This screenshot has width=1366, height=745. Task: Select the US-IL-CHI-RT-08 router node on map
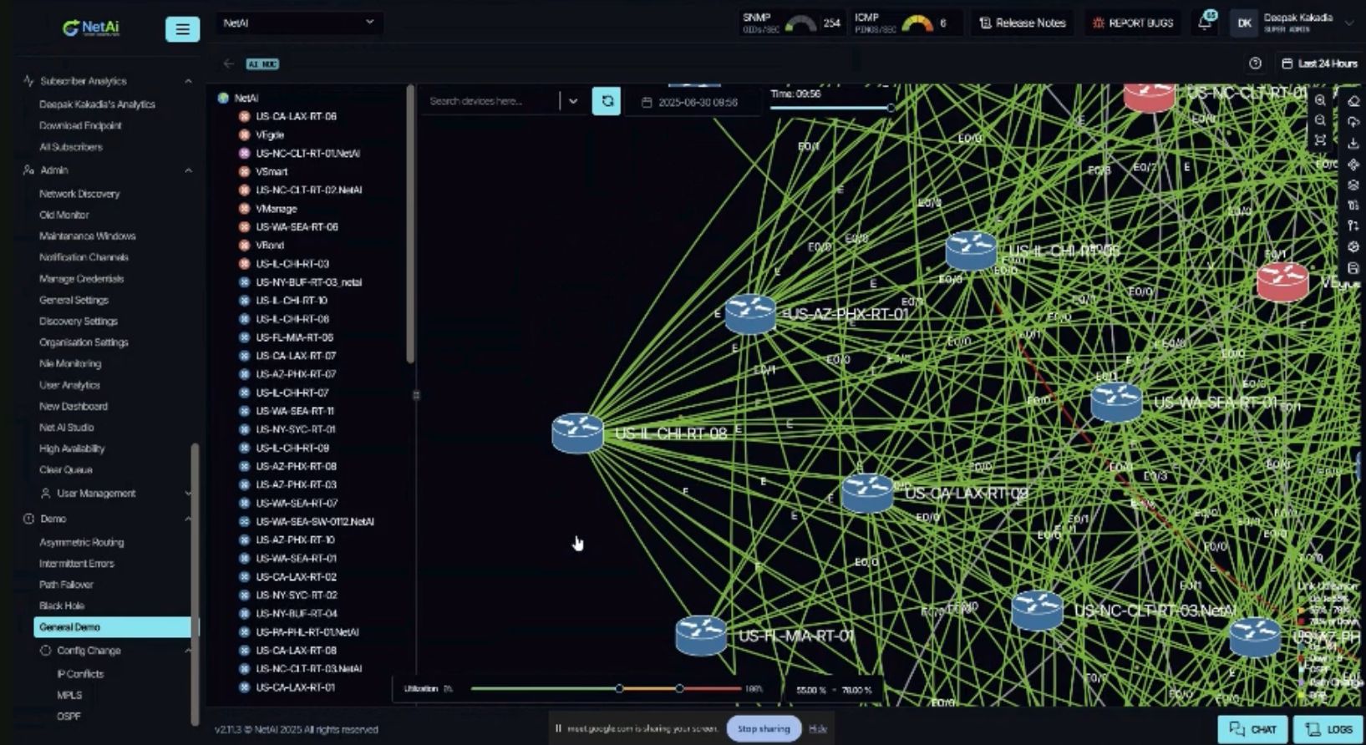[577, 433]
